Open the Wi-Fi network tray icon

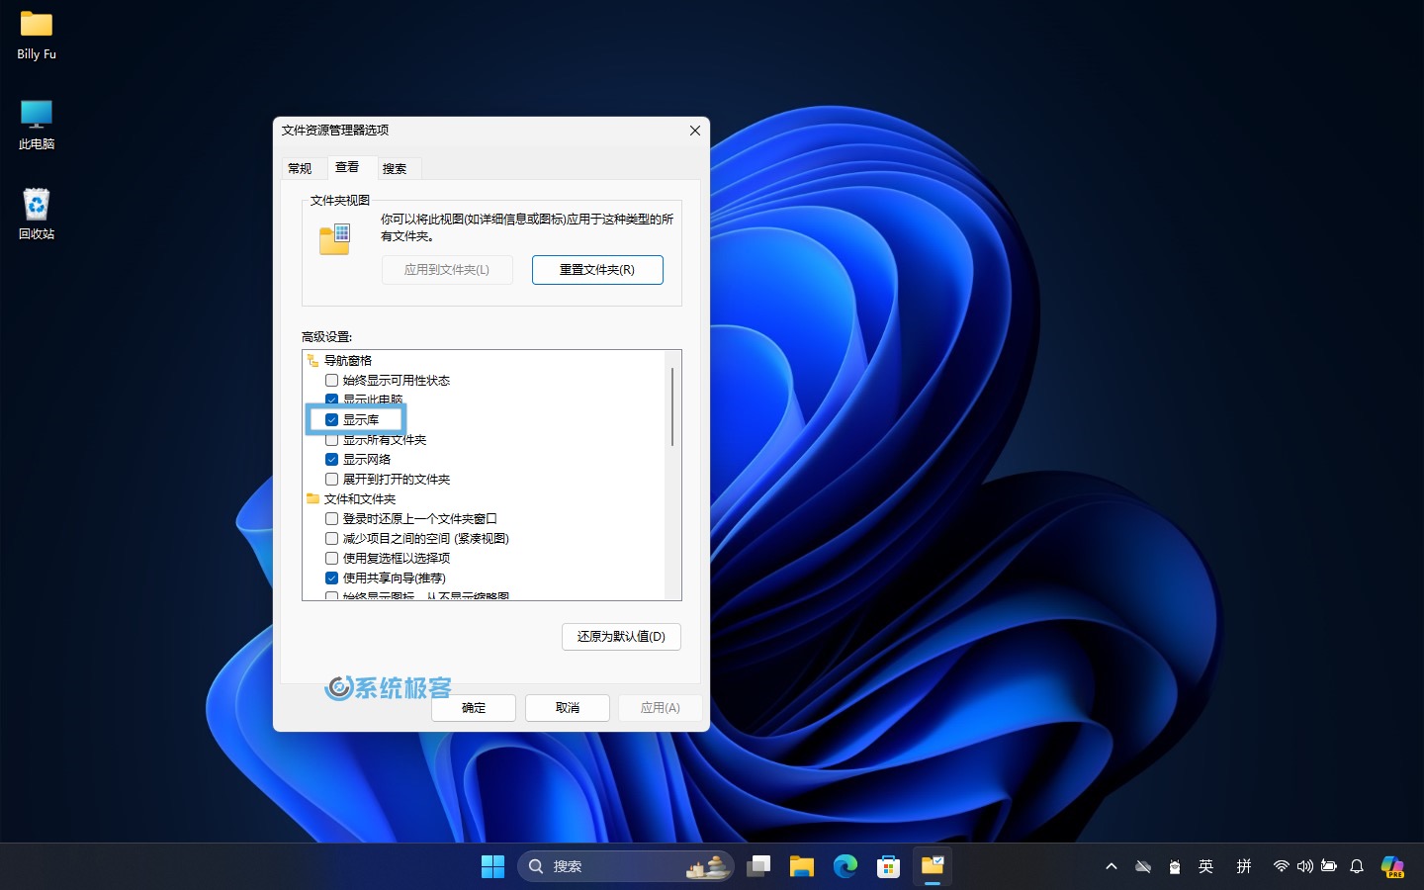click(x=1282, y=866)
